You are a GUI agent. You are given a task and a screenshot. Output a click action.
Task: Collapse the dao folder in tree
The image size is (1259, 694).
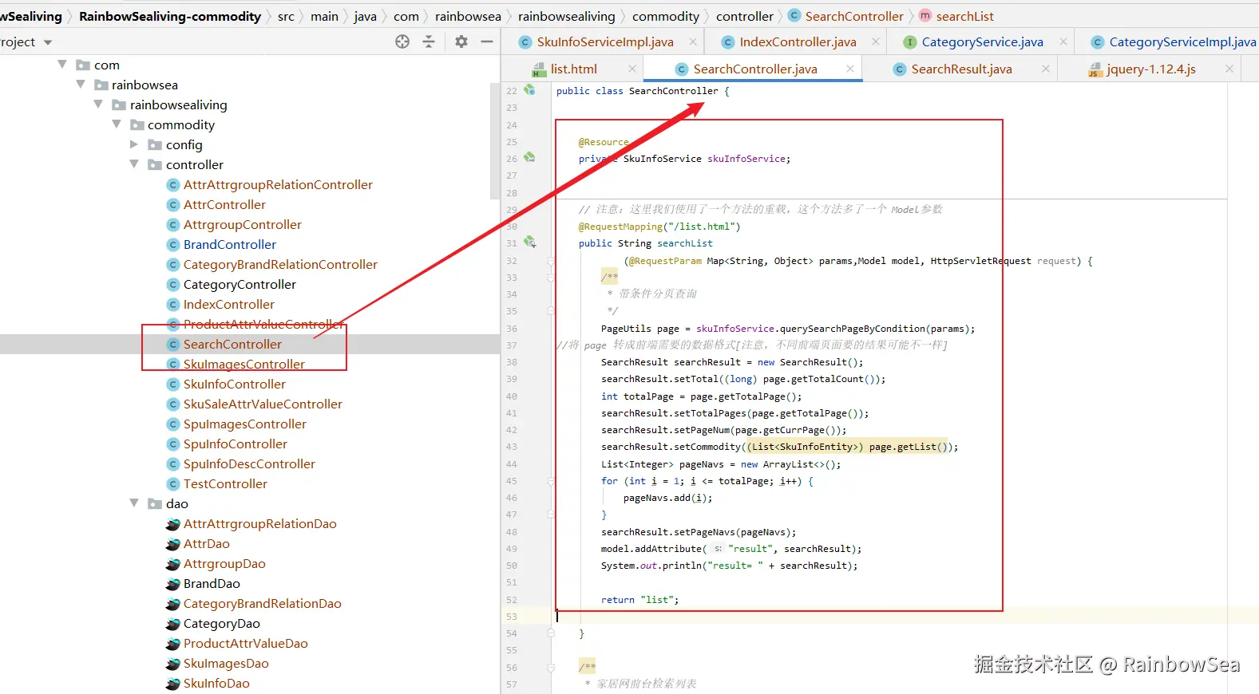point(134,503)
